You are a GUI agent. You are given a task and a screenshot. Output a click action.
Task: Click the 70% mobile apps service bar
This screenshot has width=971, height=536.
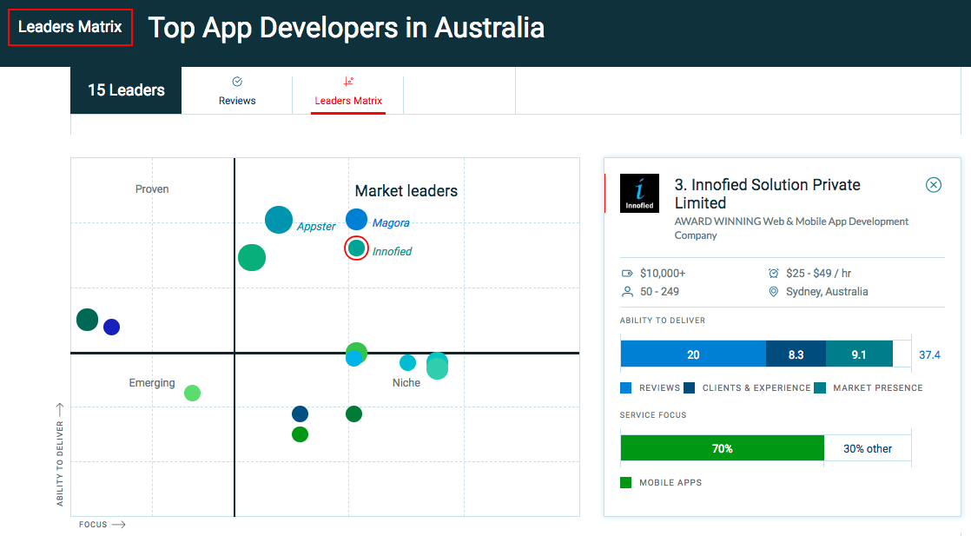tap(722, 448)
